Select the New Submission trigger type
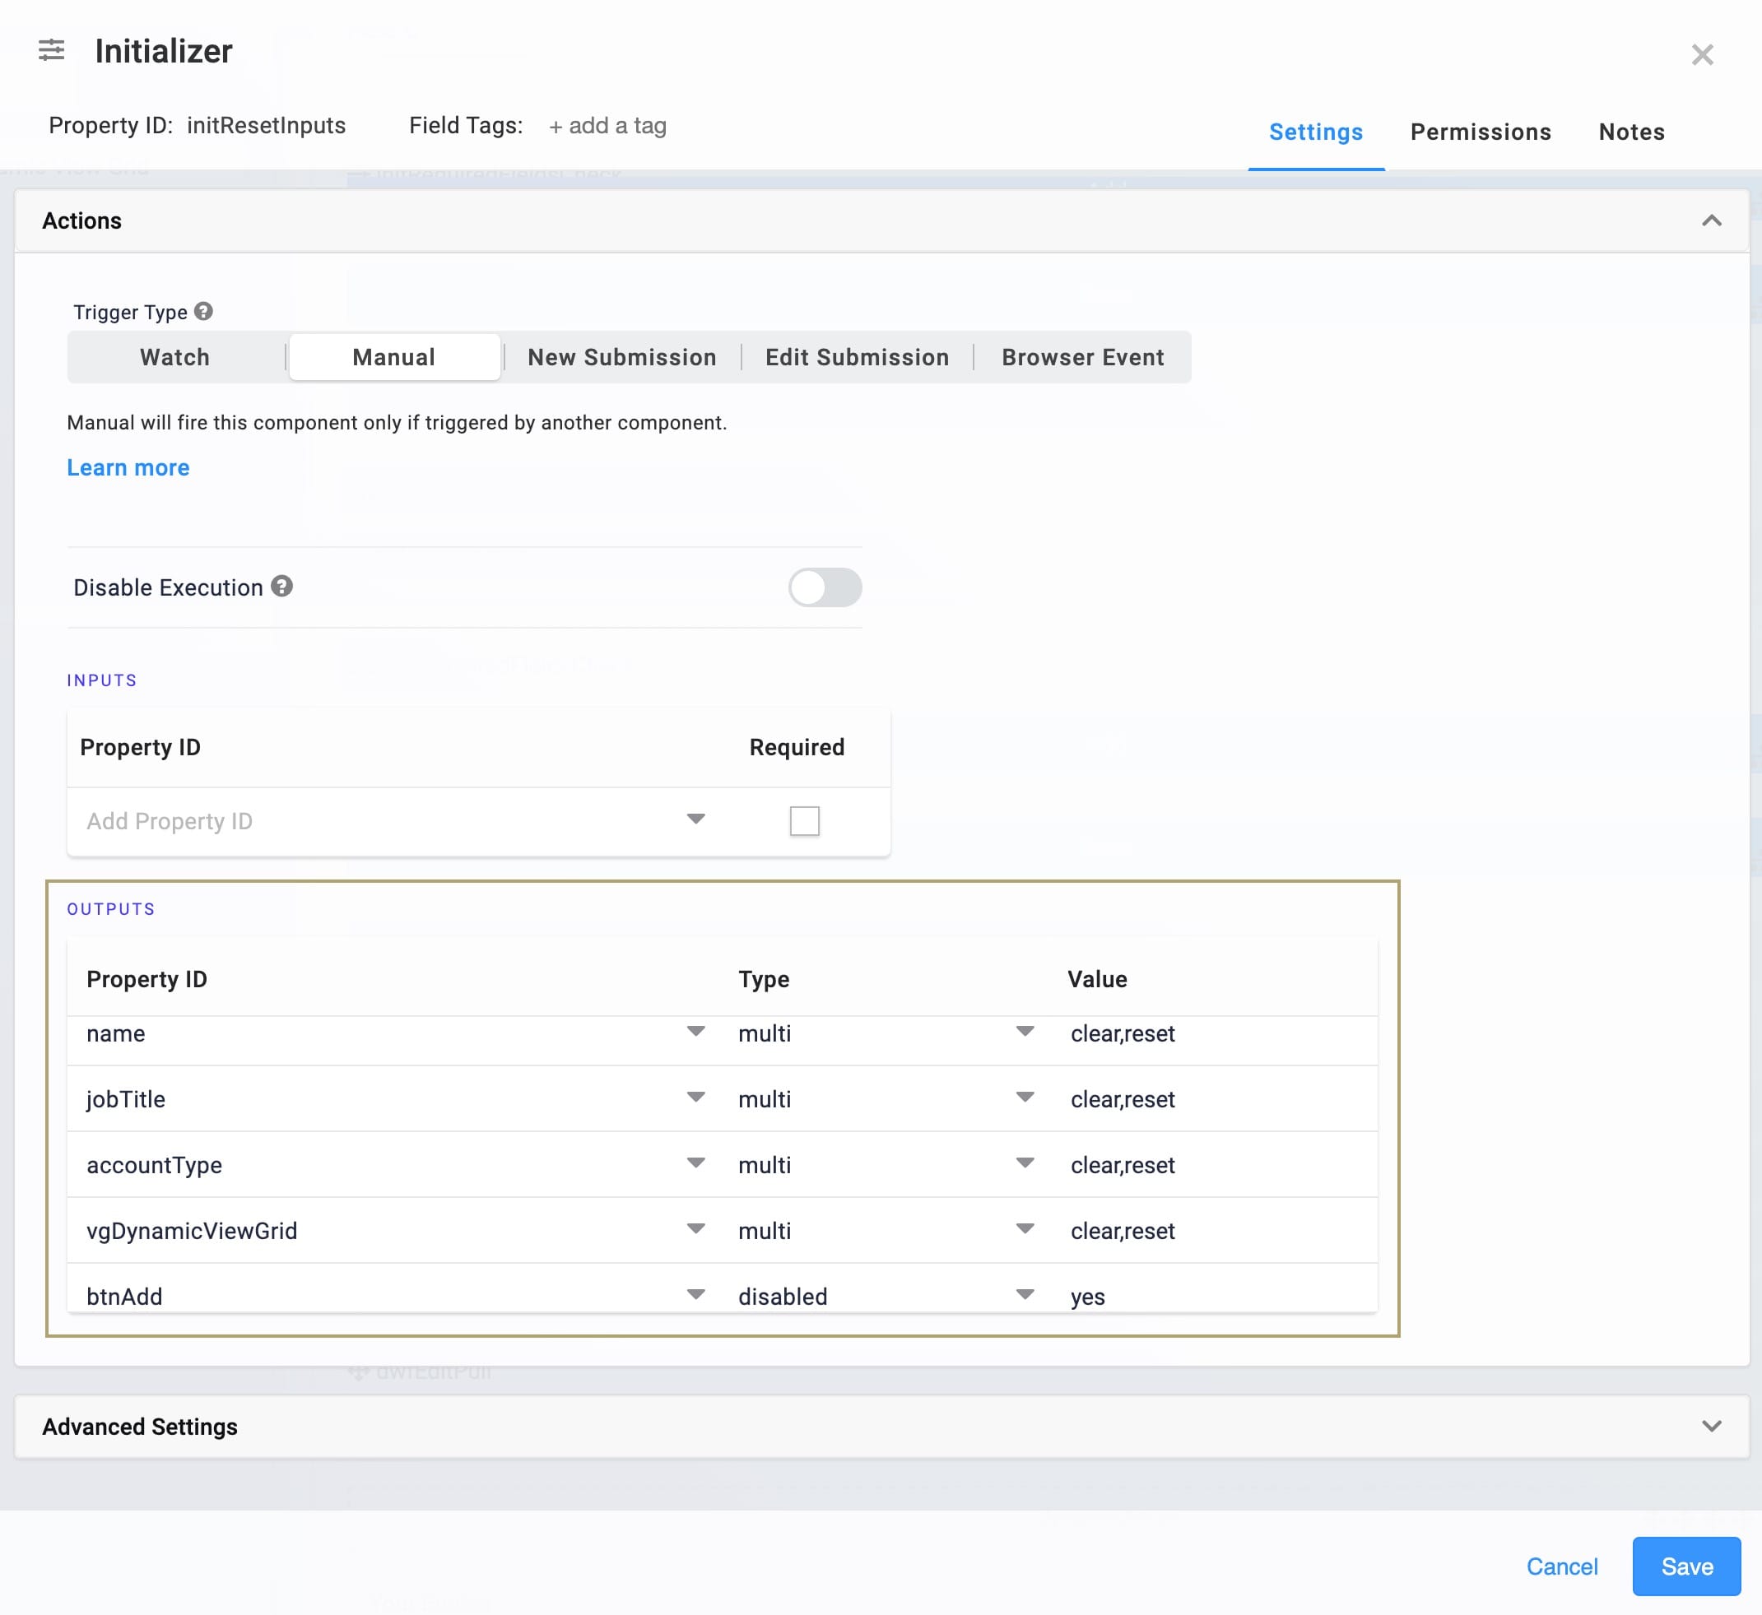Screen dimensions: 1762x1615 click(621, 356)
